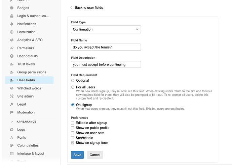
Task: Click the user-edit icon for User fields
Action: tap(12, 80)
